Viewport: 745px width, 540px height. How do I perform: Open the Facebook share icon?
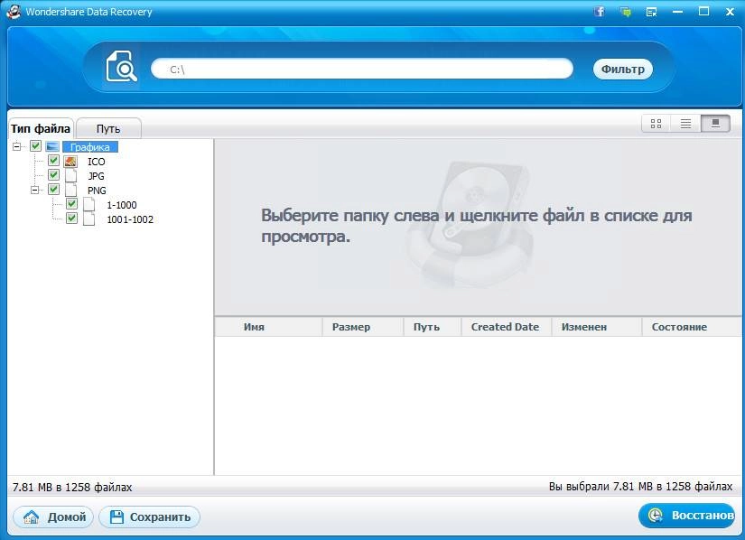tap(599, 12)
